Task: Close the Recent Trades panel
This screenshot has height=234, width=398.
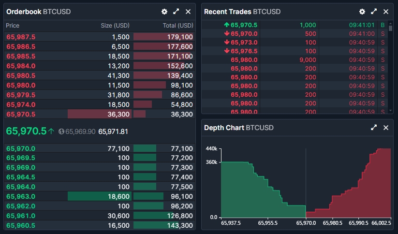Action: pyautogui.click(x=386, y=12)
